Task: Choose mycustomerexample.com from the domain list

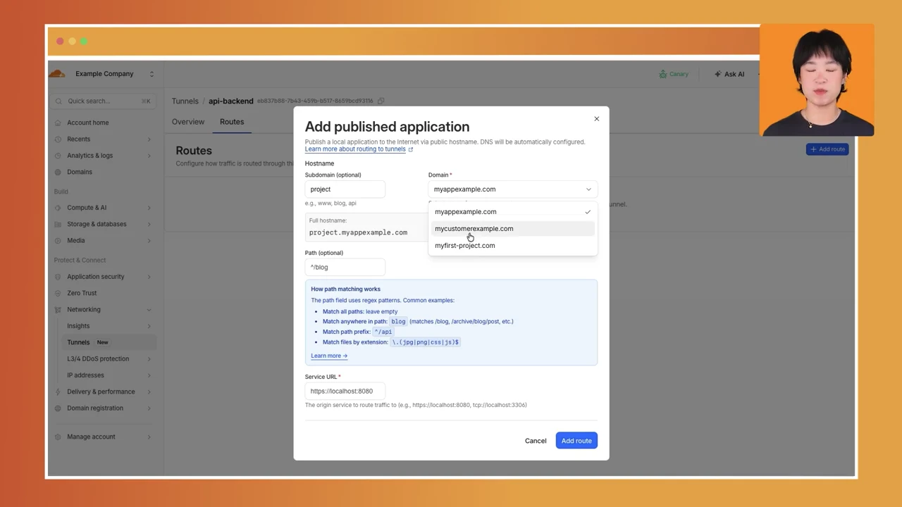Action: tap(512, 229)
